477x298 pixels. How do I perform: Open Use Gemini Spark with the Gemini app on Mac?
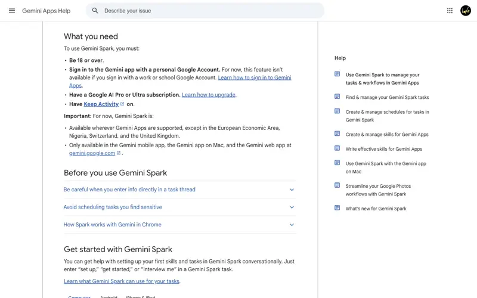click(386, 167)
